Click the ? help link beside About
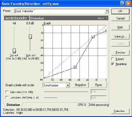The image size is (132, 117). pos(106,18)
